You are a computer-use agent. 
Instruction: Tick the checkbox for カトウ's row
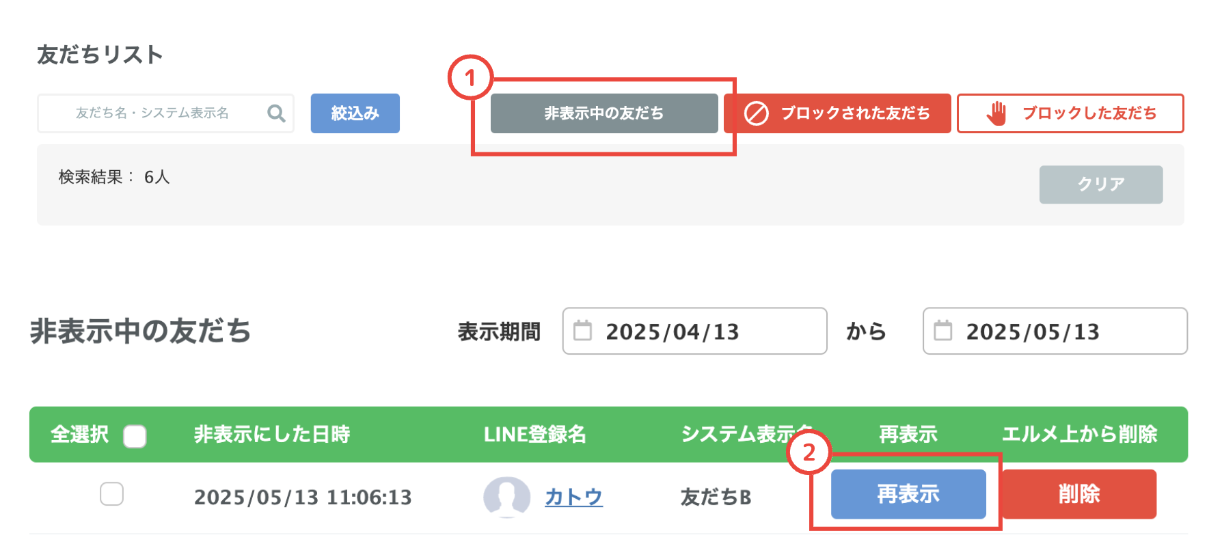point(111,494)
